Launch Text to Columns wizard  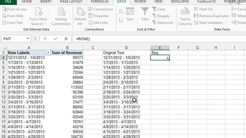tap(185, 16)
